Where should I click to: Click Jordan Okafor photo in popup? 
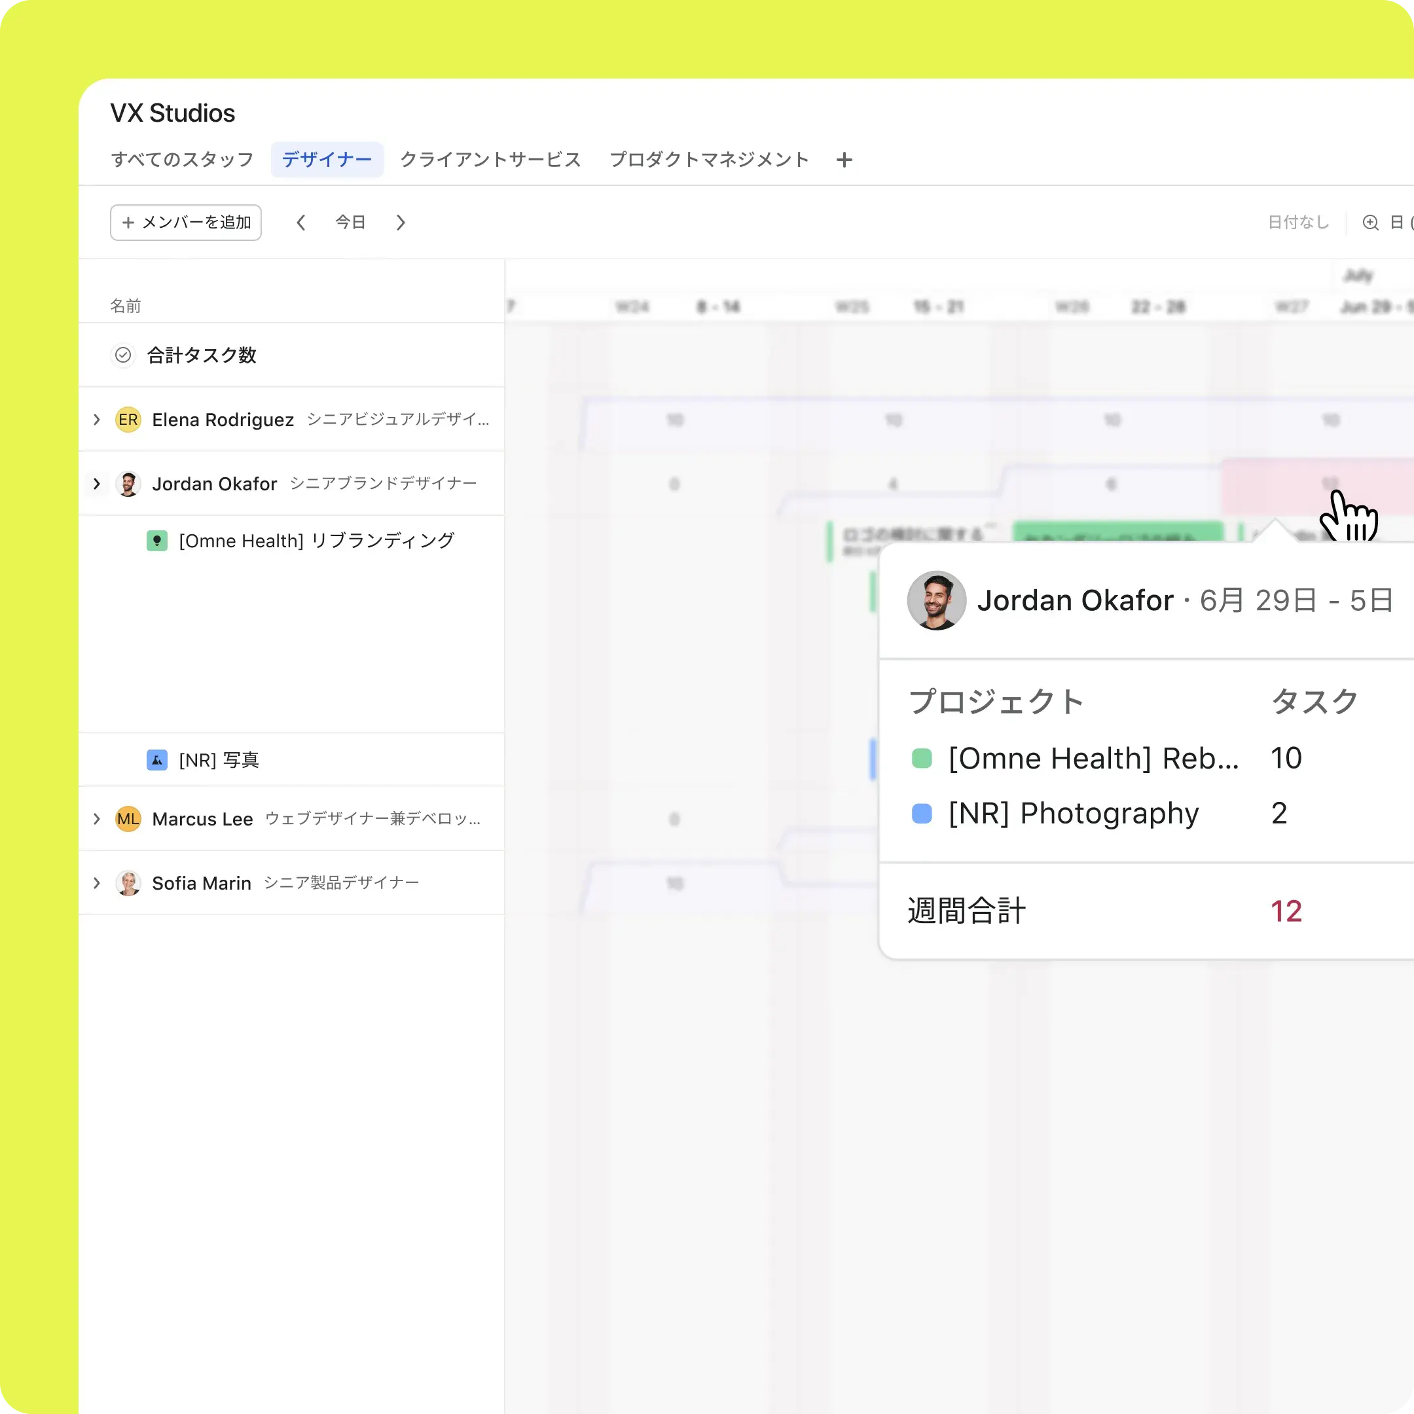pyautogui.click(x=936, y=600)
